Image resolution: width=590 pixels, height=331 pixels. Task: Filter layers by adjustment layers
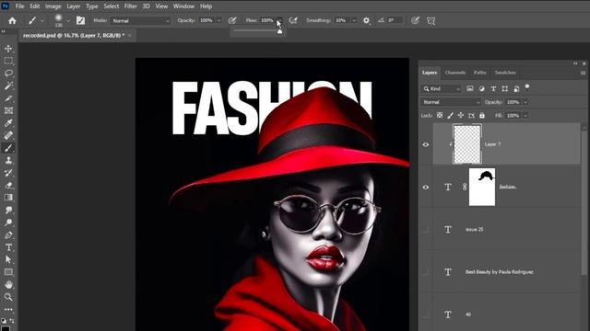tap(481, 88)
